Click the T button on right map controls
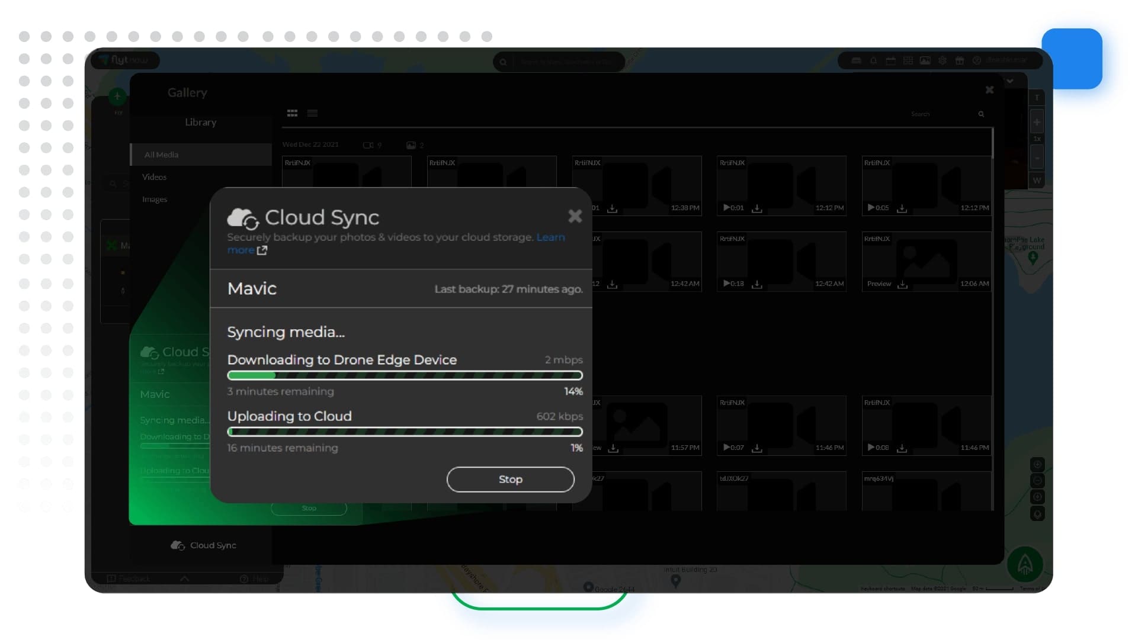 pyautogui.click(x=1037, y=98)
